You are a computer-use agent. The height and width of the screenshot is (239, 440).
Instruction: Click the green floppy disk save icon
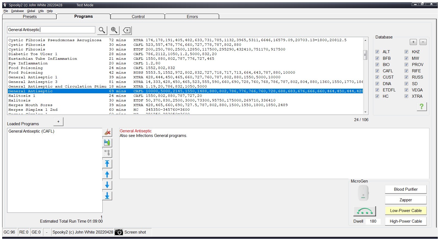pos(107,143)
